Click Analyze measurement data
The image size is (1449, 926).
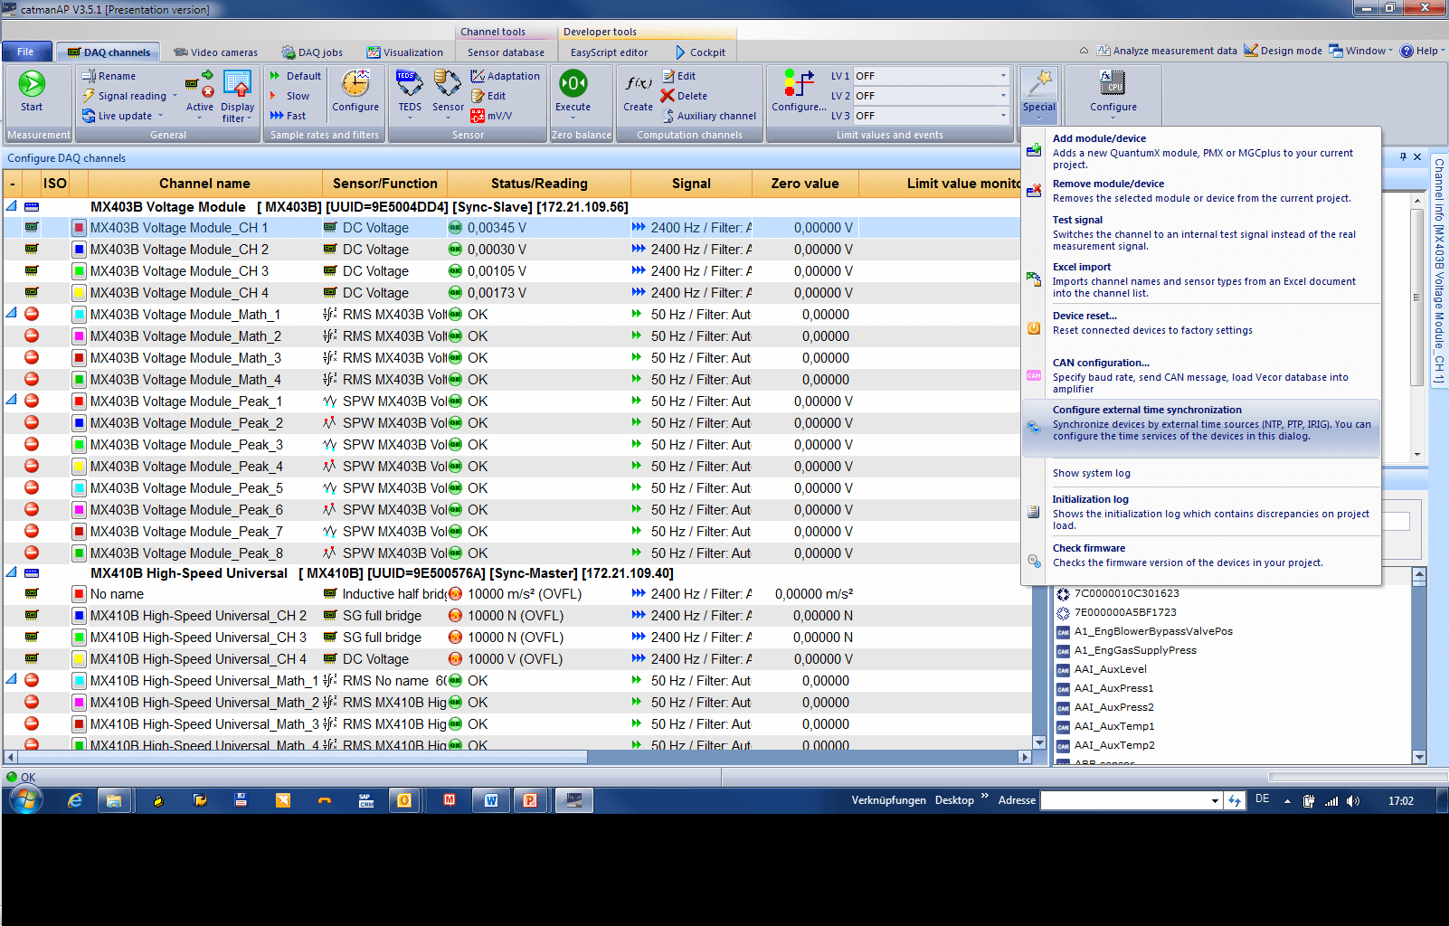pos(1167,51)
